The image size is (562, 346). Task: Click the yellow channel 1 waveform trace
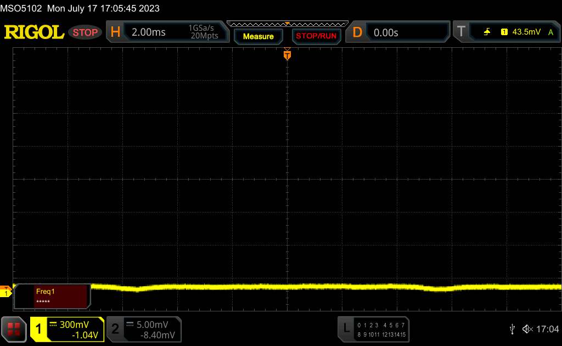tap(326, 287)
